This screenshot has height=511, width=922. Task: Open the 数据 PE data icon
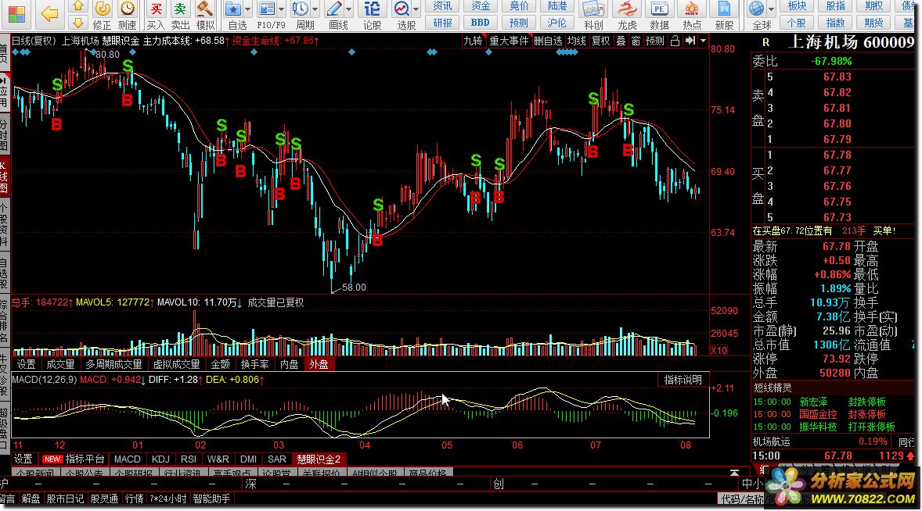pyautogui.click(x=659, y=16)
